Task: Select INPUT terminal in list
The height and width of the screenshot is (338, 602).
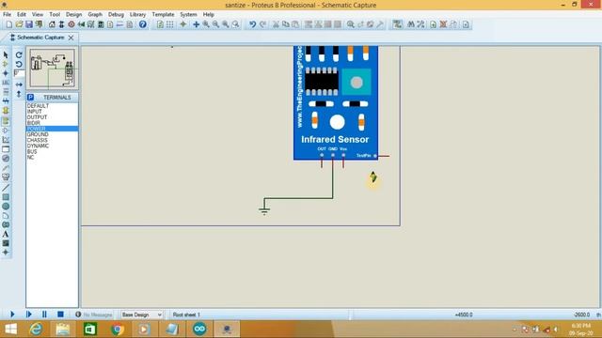Action: (53, 112)
